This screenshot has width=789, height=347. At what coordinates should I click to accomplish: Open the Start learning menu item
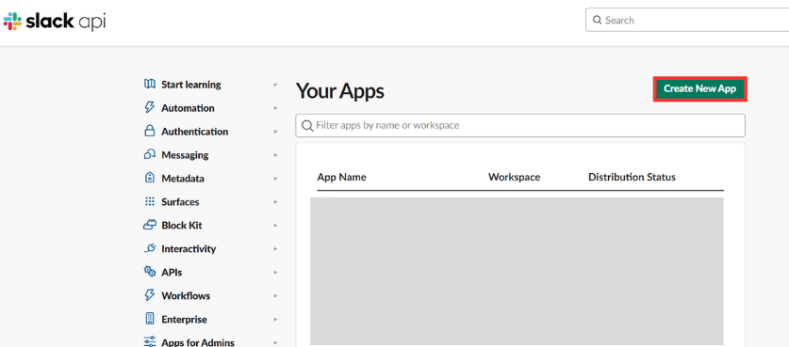coord(191,85)
